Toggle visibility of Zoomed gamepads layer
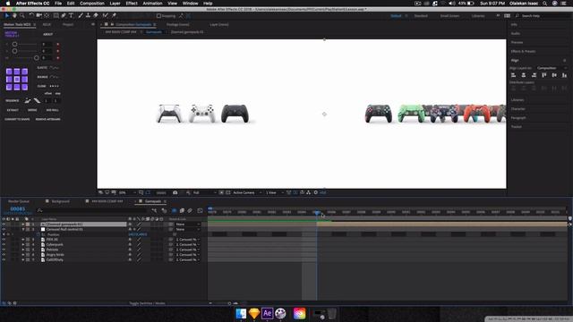The image size is (573, 322). tap(4, 225)
